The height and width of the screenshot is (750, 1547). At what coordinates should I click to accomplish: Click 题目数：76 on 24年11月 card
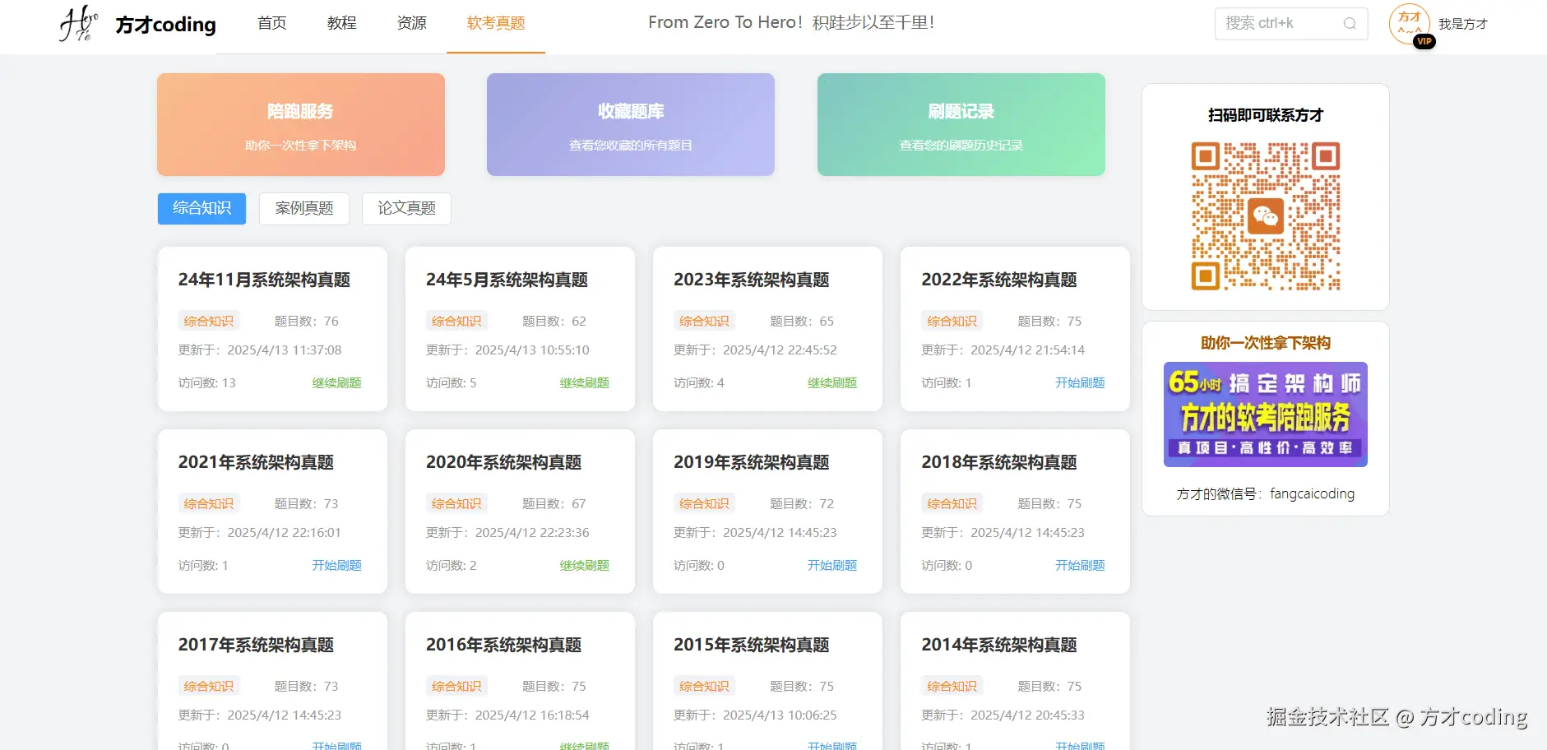click(x=306, y=322)
